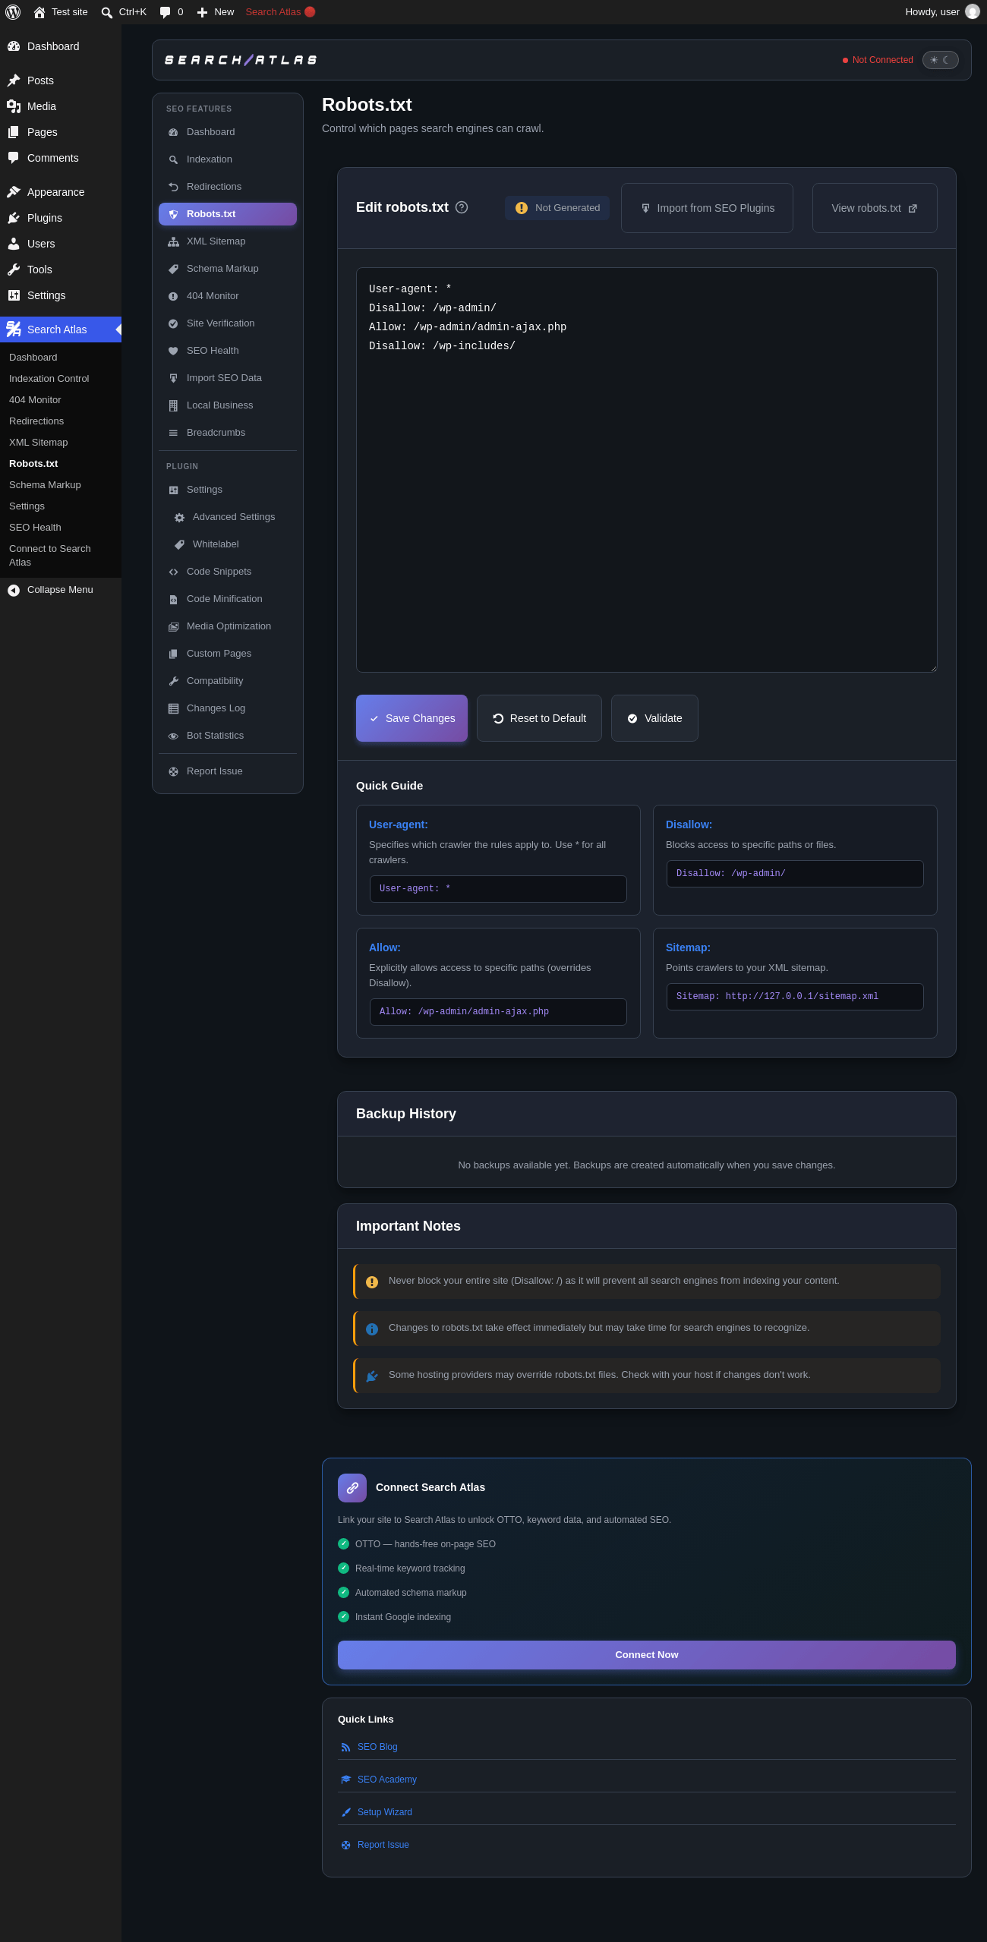Click the SEO Health heart icon
The width and height of the screenshot is (987, 1942).
[x=173, y=351]
